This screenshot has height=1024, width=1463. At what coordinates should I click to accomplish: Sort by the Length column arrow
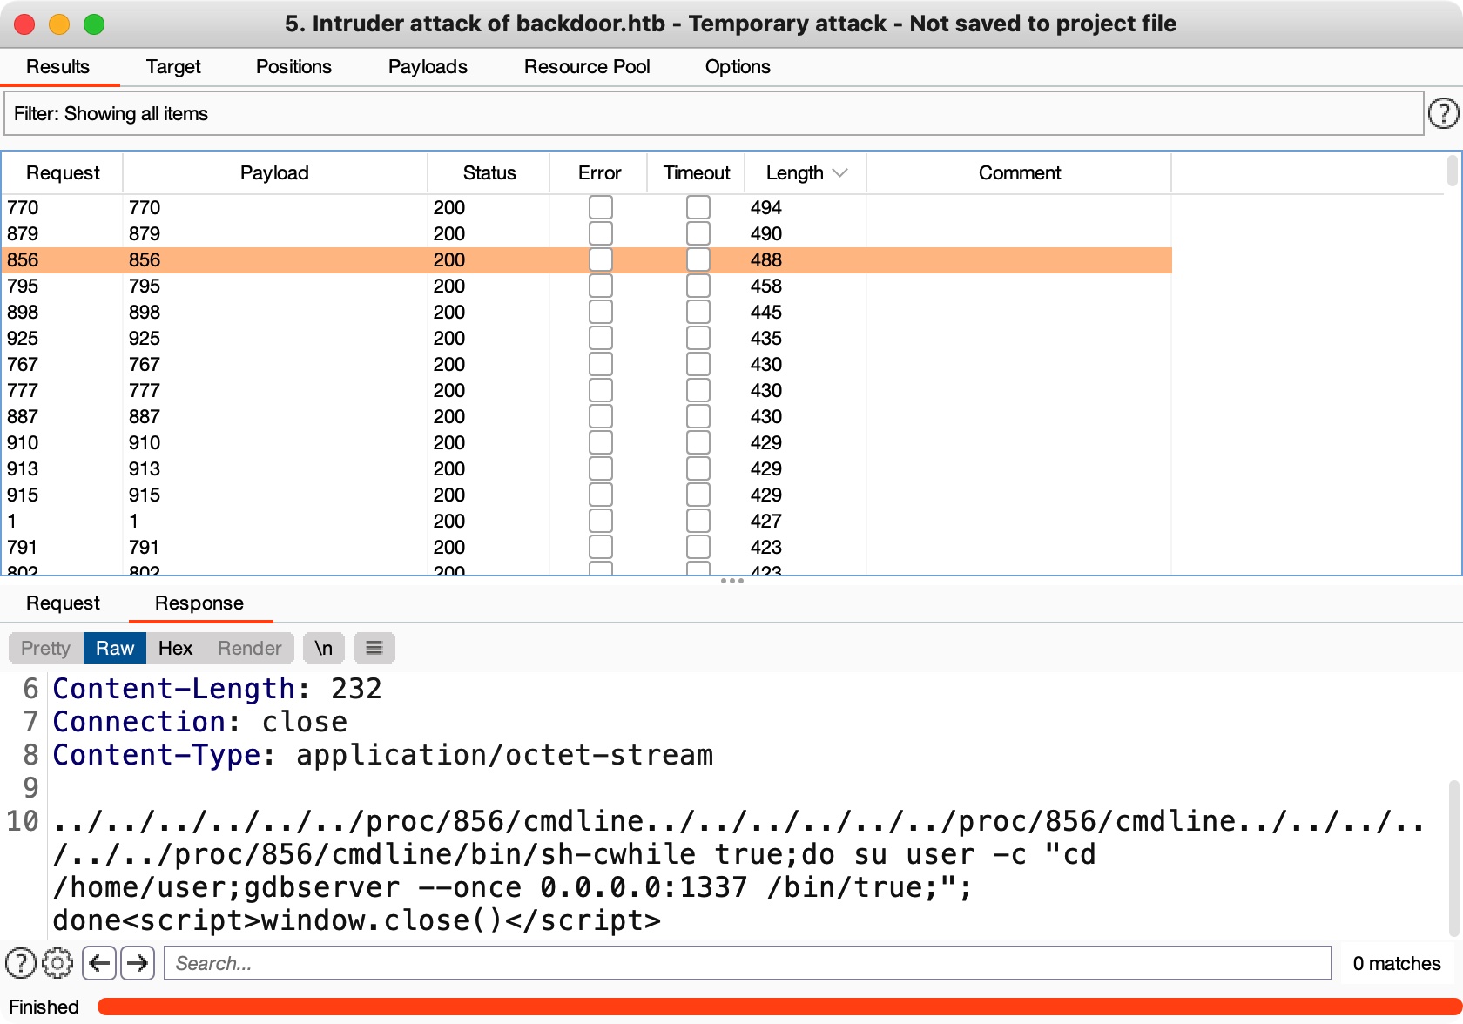point(840,172)
